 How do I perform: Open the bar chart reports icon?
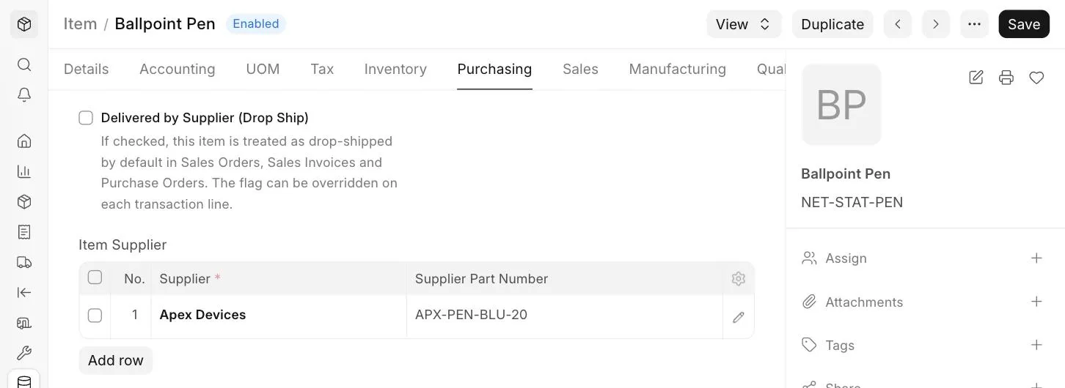click(x=24, y=171)
